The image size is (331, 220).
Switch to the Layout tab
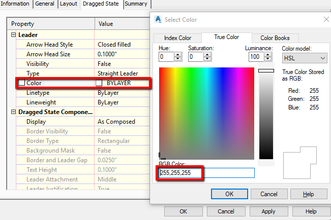(x=69, y=4)
